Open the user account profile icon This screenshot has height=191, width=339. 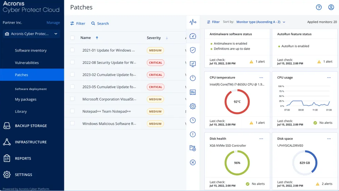coord(331,7)
